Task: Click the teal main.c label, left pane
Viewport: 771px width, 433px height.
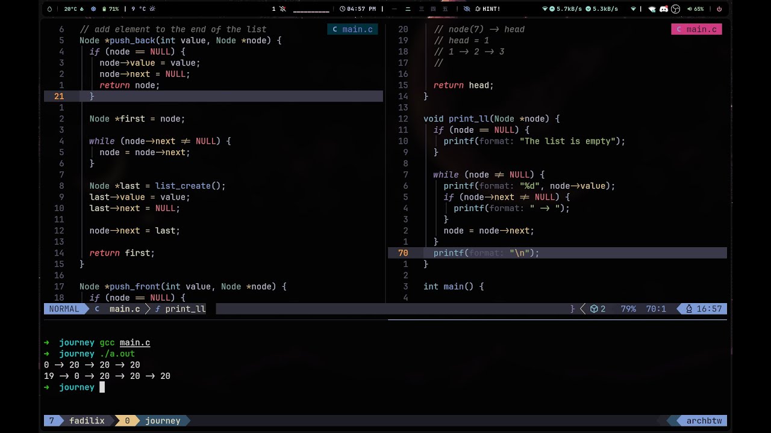Action: point(352,29)
